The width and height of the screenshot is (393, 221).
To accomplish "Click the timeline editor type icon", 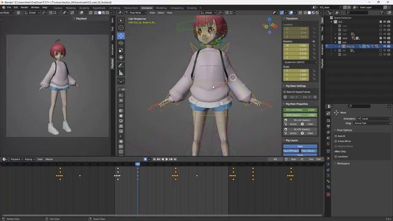I will (x=4, y=160).
